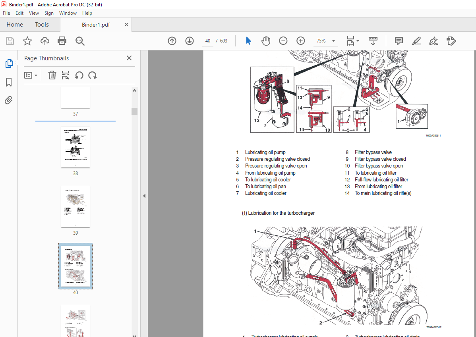Image resolution: width=476 pixels, height=337 pixels.
Task: Open the Edit menu
Action: 19,13
